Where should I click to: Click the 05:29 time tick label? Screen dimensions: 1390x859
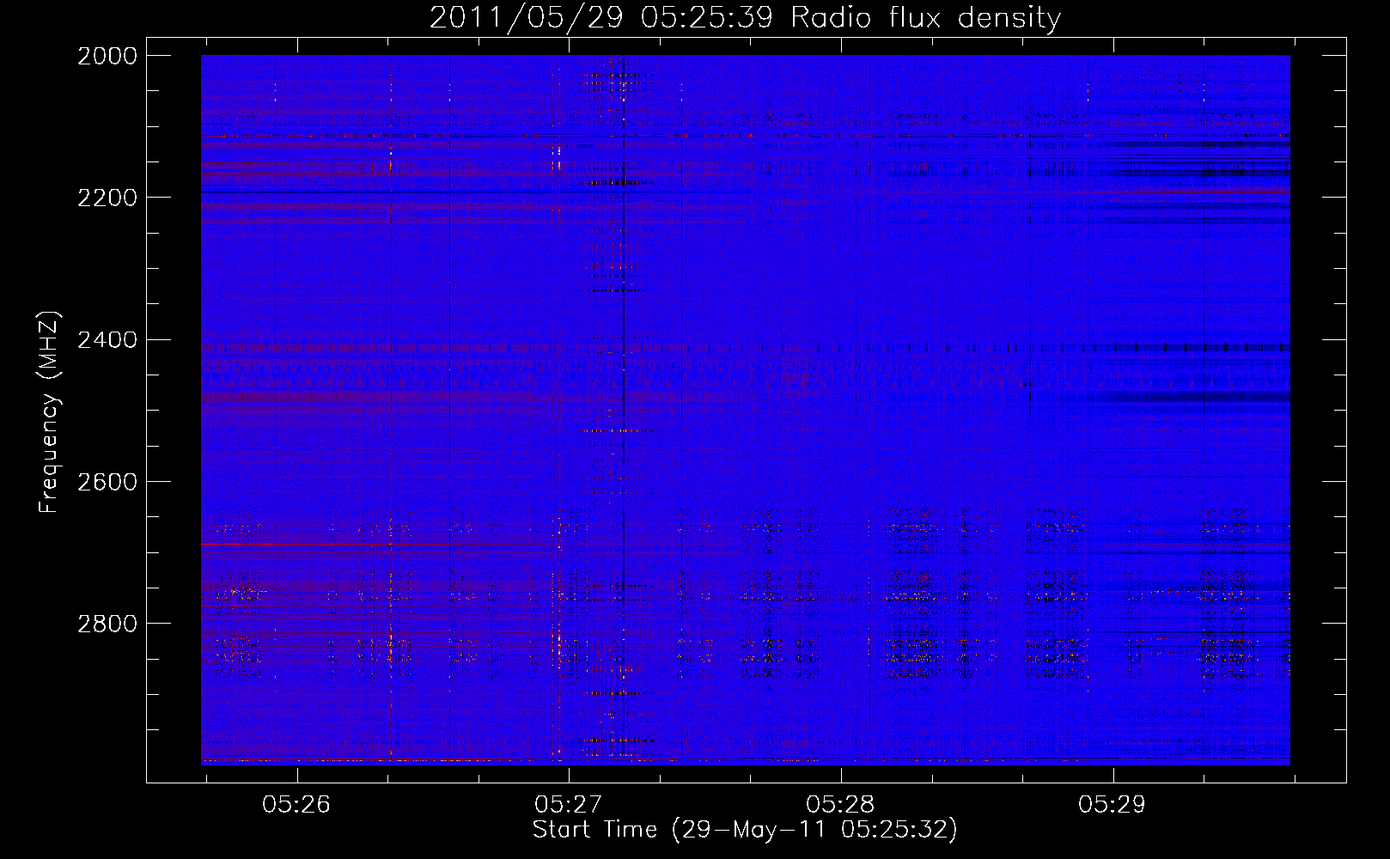[1113, 805]
